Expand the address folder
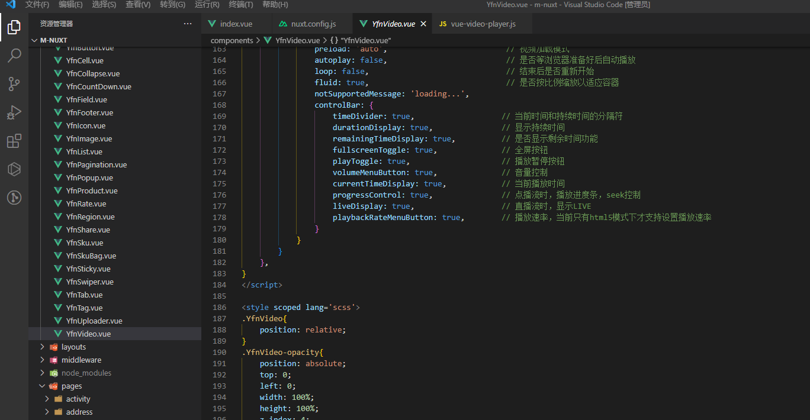The image size is (810, 420). point(115,412)
